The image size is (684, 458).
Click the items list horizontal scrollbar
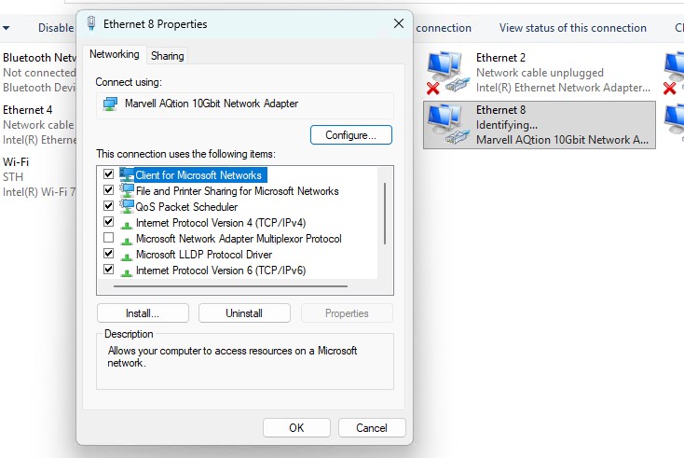tap(231, 286)
